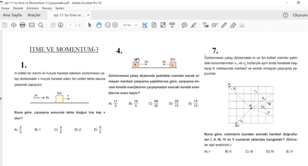Click the İTME VE MOMENTUM-3 heading
The width and height of the screenshot is (308, 166).
click(64, 49)
